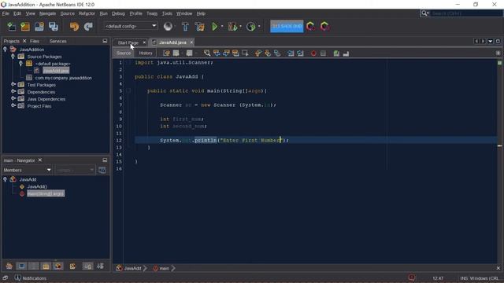Click the Profile Project icon
Viewport: 504px width, 283px height.
250,26
